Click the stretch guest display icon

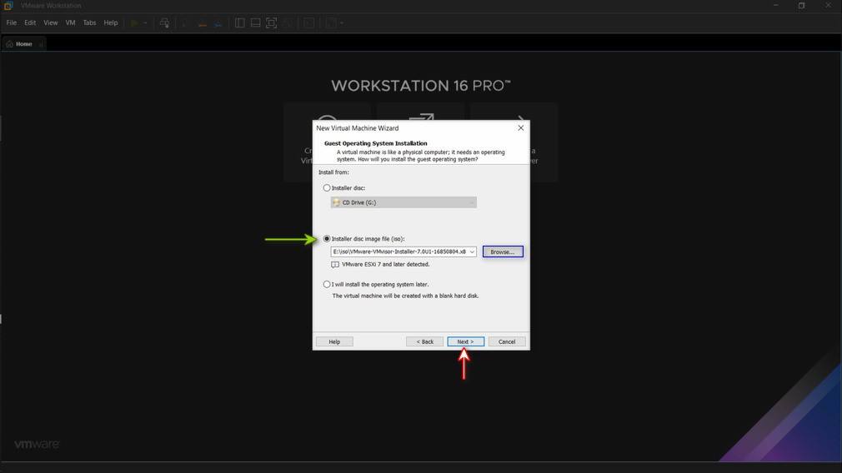click(x=331, y=23)
